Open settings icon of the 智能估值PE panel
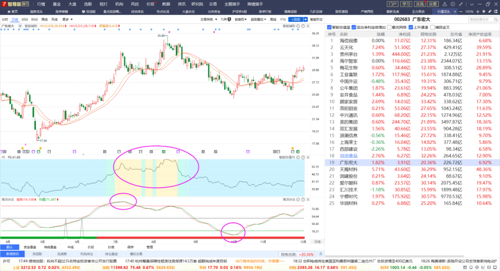Screen dimensions: 500x271 [298, 157]
